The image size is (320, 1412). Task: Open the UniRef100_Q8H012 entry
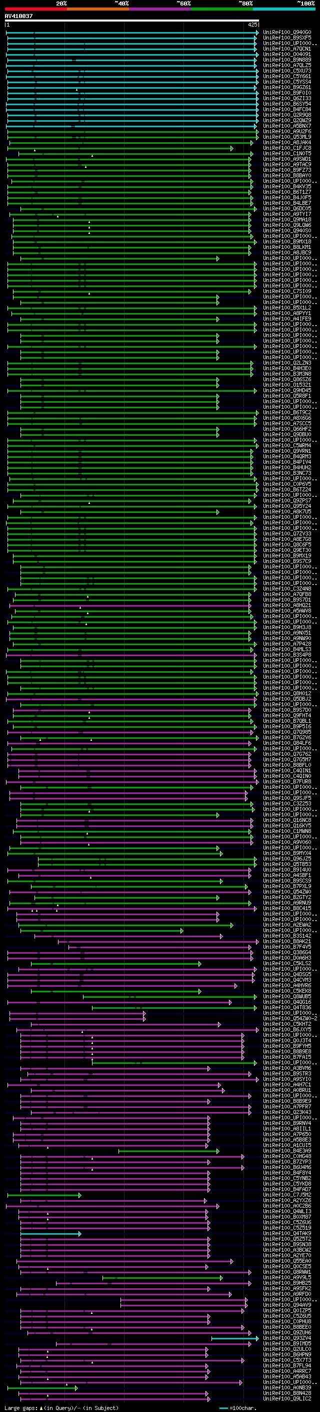tap(287, 693)
